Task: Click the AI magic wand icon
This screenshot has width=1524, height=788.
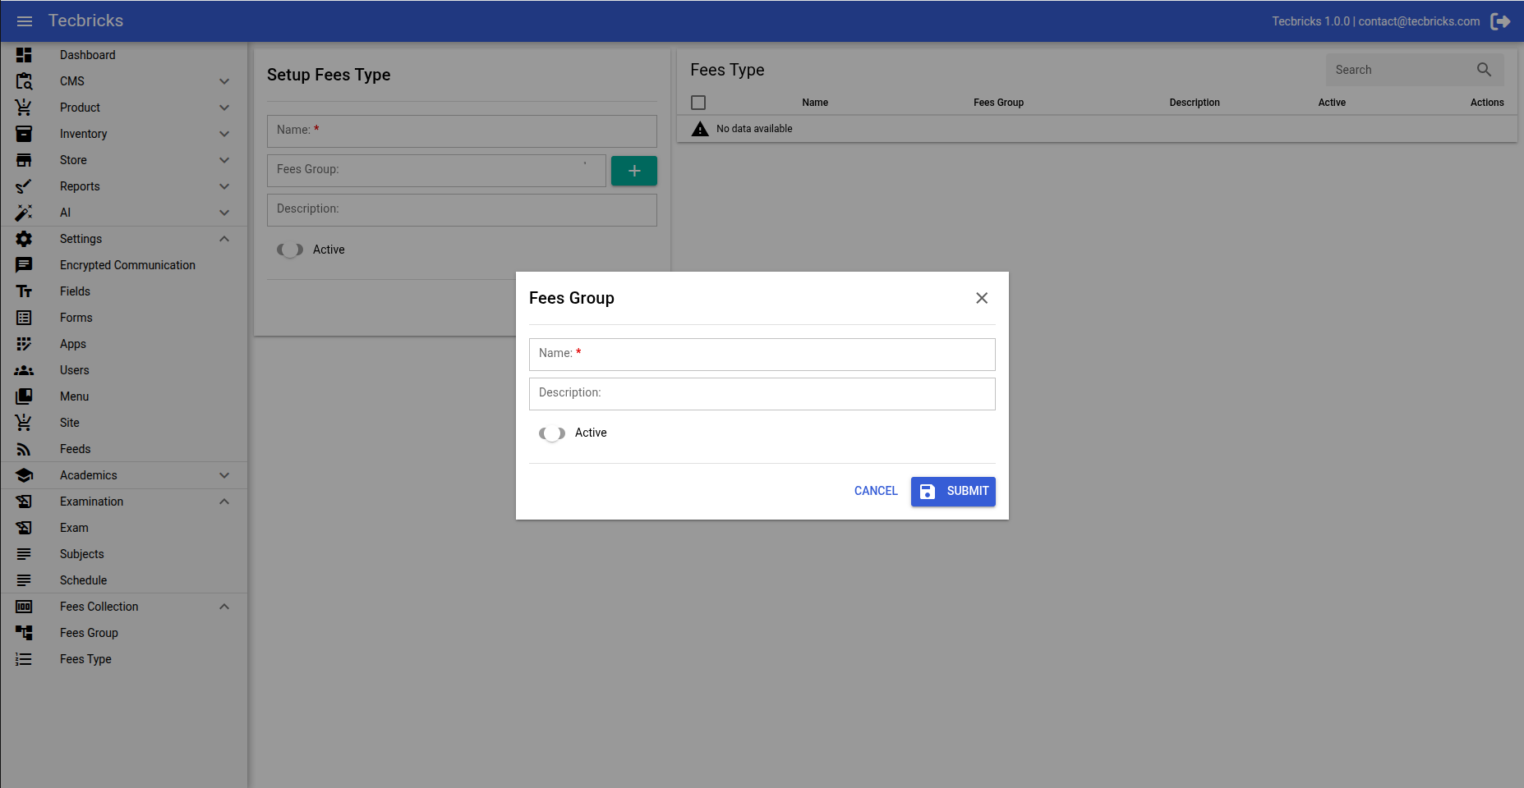Action: click(x=24, y=213)
